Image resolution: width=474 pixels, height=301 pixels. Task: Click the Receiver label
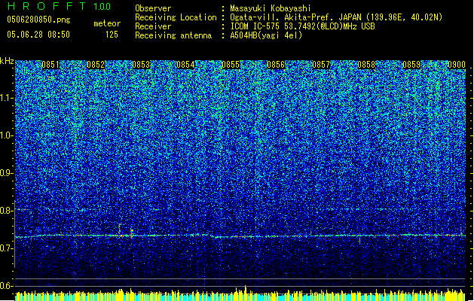[x=153, y=26]
